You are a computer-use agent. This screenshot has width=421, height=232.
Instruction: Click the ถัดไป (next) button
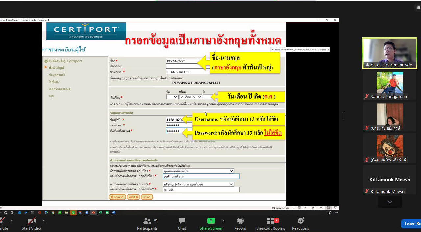133,197
